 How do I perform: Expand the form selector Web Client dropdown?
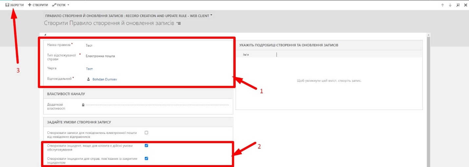coord(211,15)
